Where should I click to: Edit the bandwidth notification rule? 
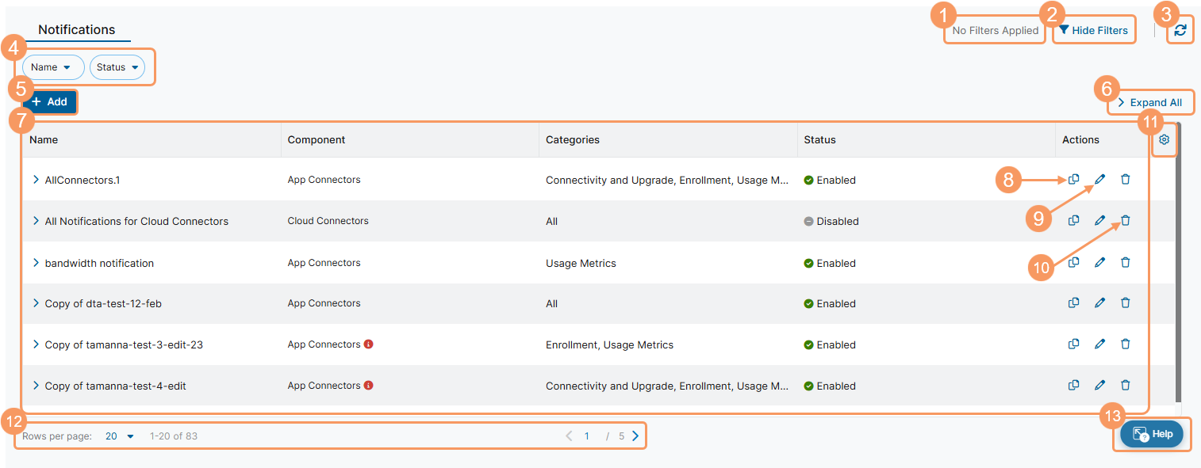[1099, 262]
